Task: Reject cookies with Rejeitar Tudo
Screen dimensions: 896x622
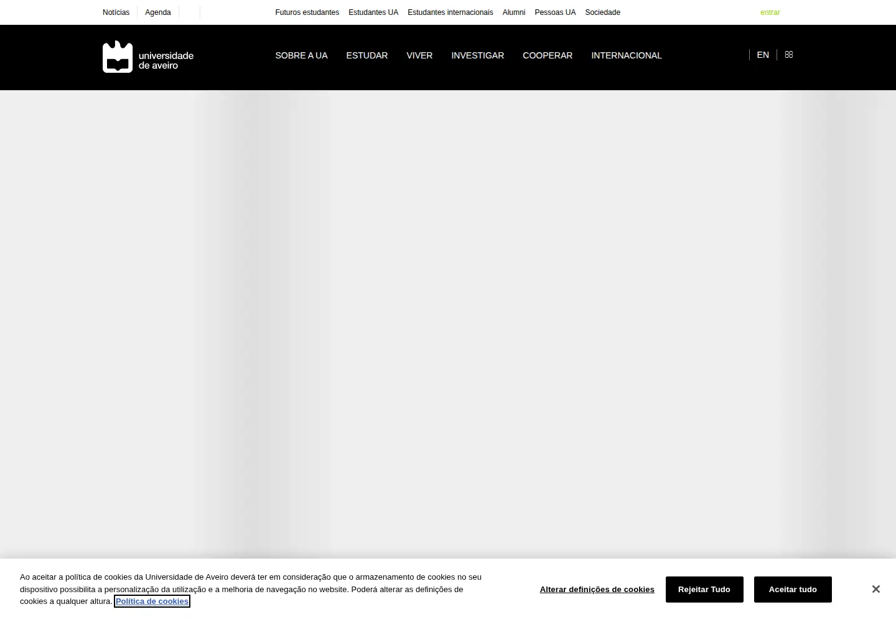Action: tap(704, 590)
